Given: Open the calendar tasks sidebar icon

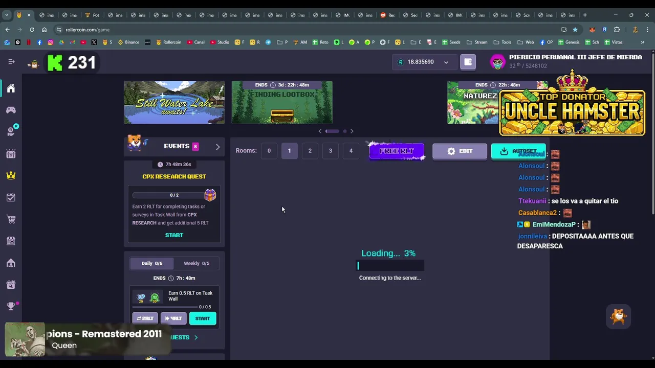Looking at the screenshot, I should pyautogui.click(x=11, y=197).
